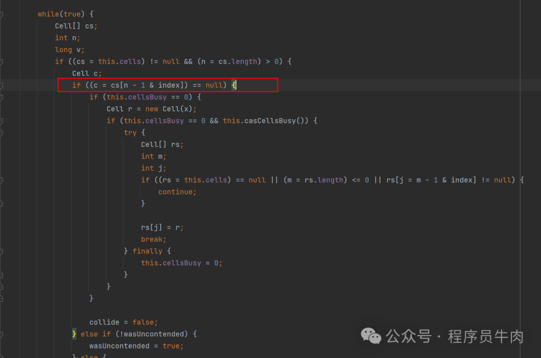Click the "wasUncontended = true;" assignment
This screenshot has width=541, height=358.
click(136, 346)
